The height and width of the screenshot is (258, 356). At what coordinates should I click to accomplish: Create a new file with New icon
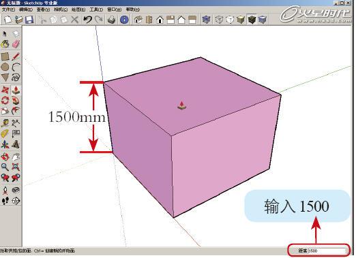pos(8,20)
